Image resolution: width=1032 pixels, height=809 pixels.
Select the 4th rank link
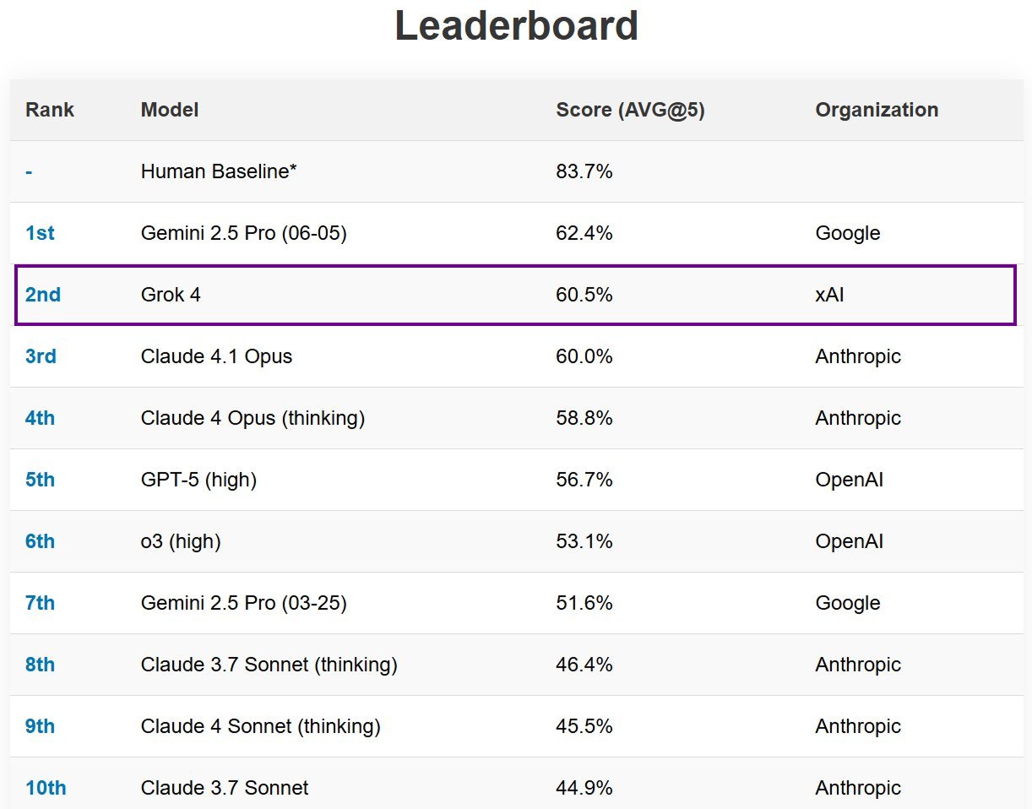tap(40, 418)
